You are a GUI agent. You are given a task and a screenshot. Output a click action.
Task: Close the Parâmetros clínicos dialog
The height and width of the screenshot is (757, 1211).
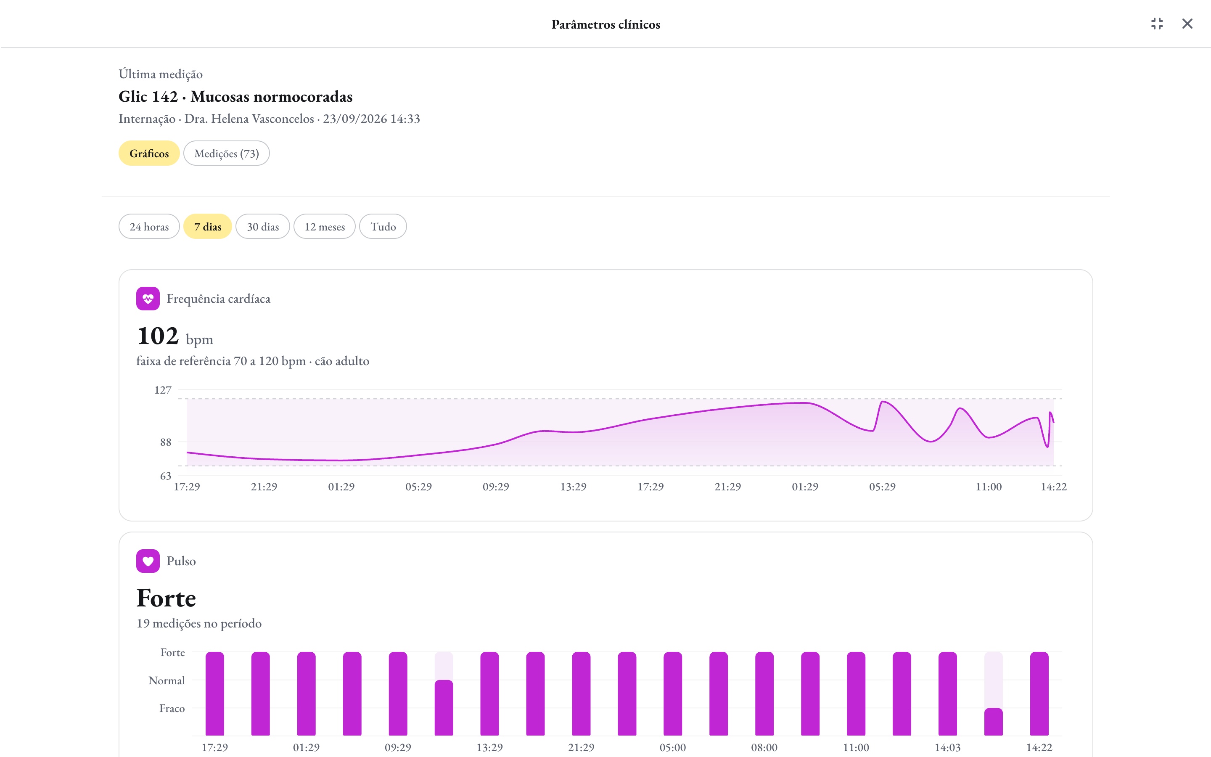[x=1187, y=24]
